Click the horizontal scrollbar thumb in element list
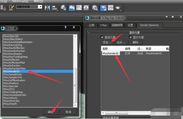Viewport: 183px width, 119px height. pos(116,113)
